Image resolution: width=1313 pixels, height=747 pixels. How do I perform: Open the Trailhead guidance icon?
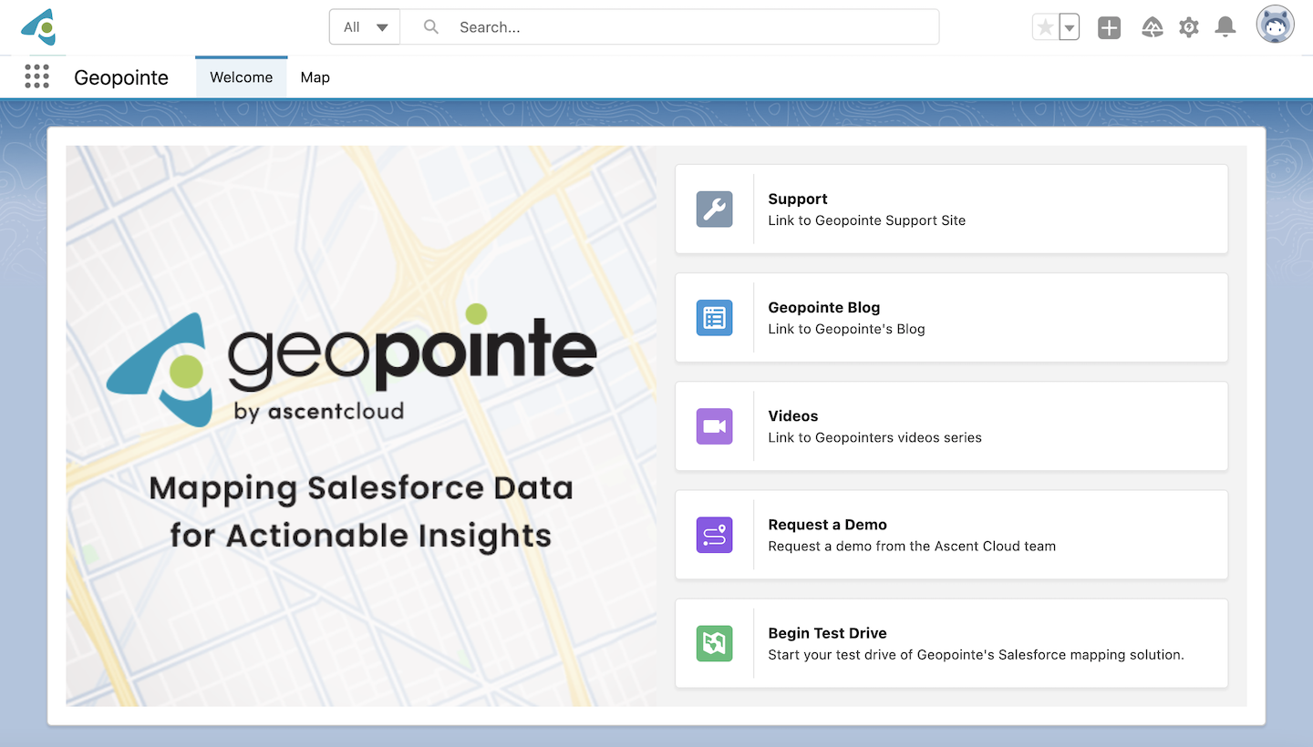[1153, 27]
